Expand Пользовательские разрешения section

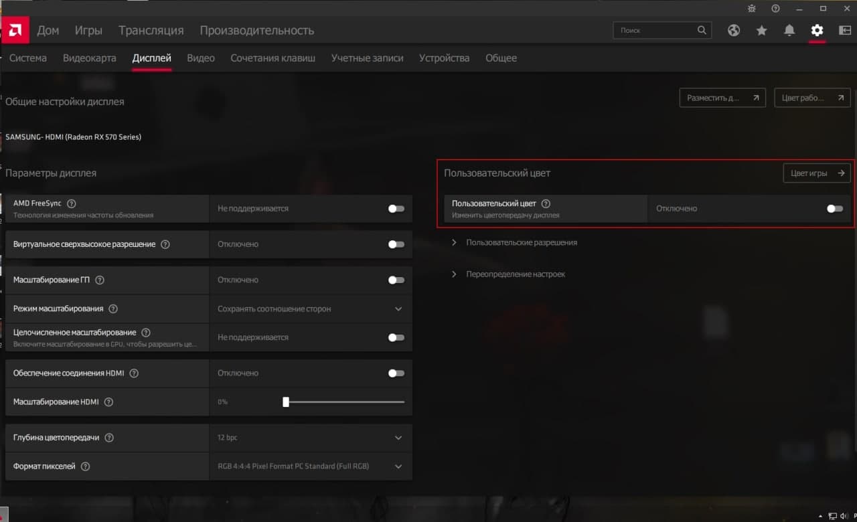[x=514, y=242]
